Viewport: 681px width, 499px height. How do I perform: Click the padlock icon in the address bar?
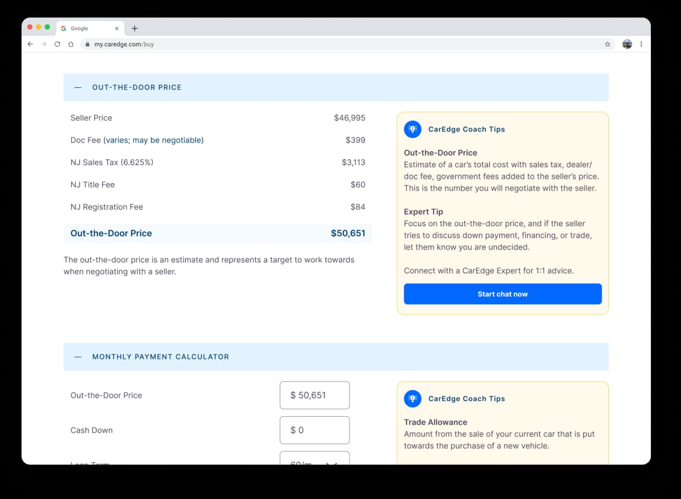pos(87,44)
